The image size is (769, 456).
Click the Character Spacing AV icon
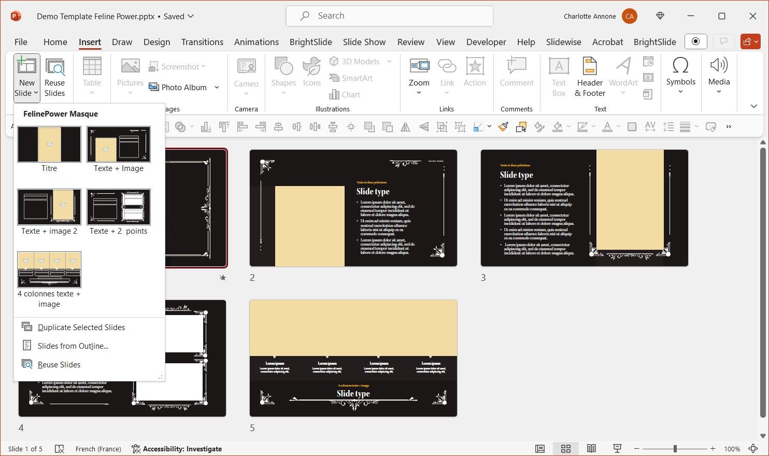click(x=650, y=126)
